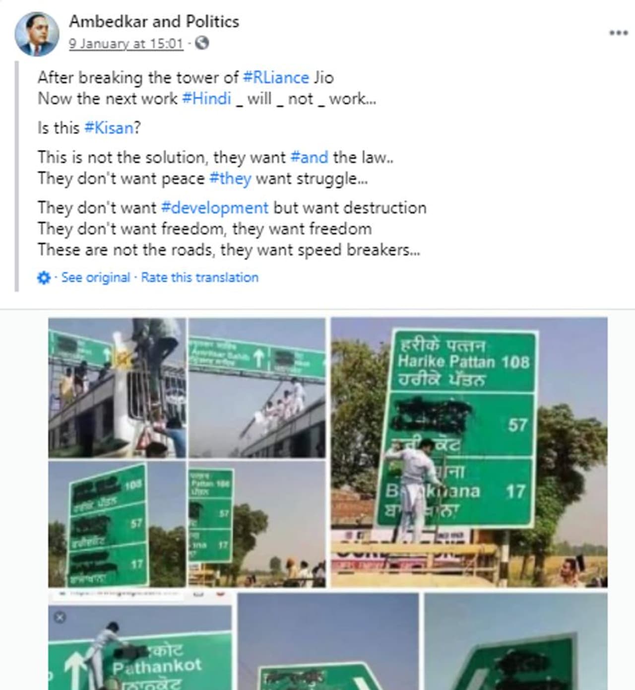Click the public globe privacy icon

(x=201, y=43)
